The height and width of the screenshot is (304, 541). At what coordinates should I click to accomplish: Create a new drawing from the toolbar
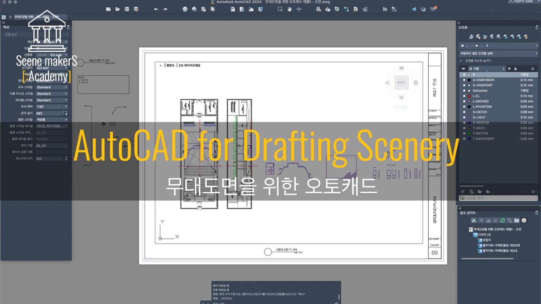[108, 9]
